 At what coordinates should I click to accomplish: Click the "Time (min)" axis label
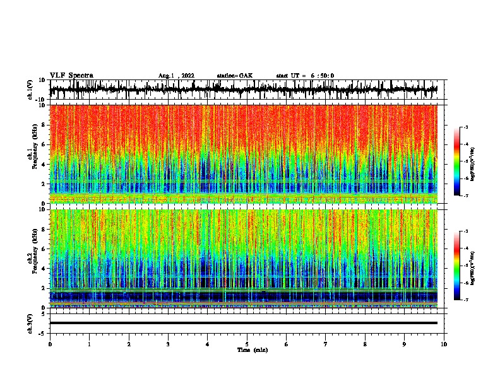pyautogui.click(x=253, y=350)
